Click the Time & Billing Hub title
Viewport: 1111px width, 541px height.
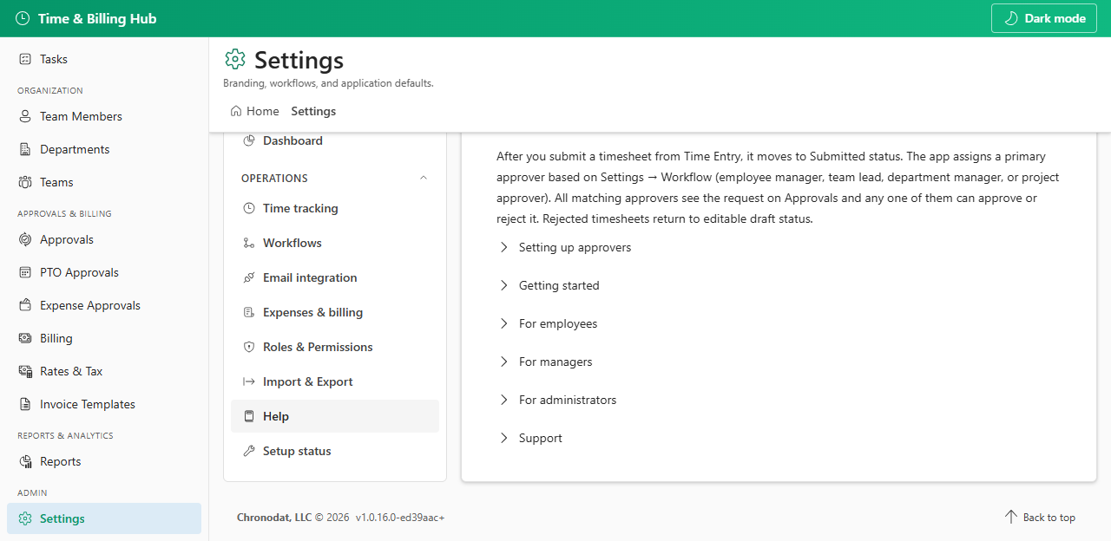point(97,18)
